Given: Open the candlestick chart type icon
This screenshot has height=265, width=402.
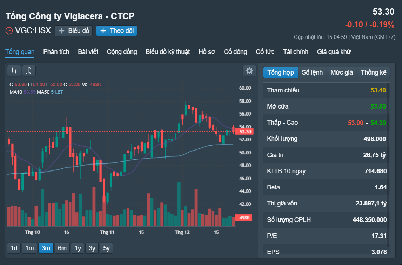Looking at the screenshot, I should coord(14,71).
